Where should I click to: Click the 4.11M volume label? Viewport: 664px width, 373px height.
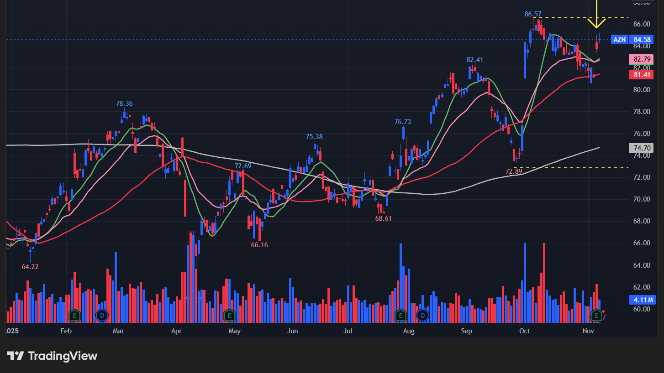click(642, 300)
